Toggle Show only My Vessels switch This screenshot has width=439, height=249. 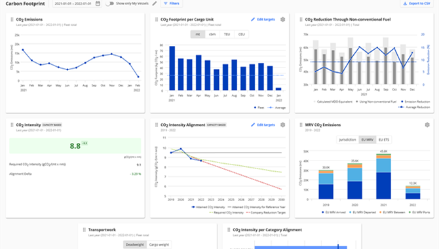[110, 3]
